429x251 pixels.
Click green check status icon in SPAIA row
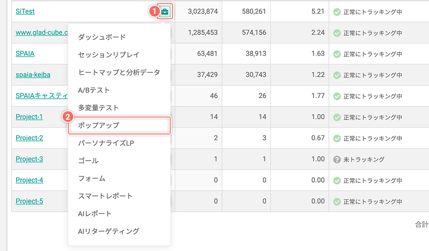click(337, 54)
